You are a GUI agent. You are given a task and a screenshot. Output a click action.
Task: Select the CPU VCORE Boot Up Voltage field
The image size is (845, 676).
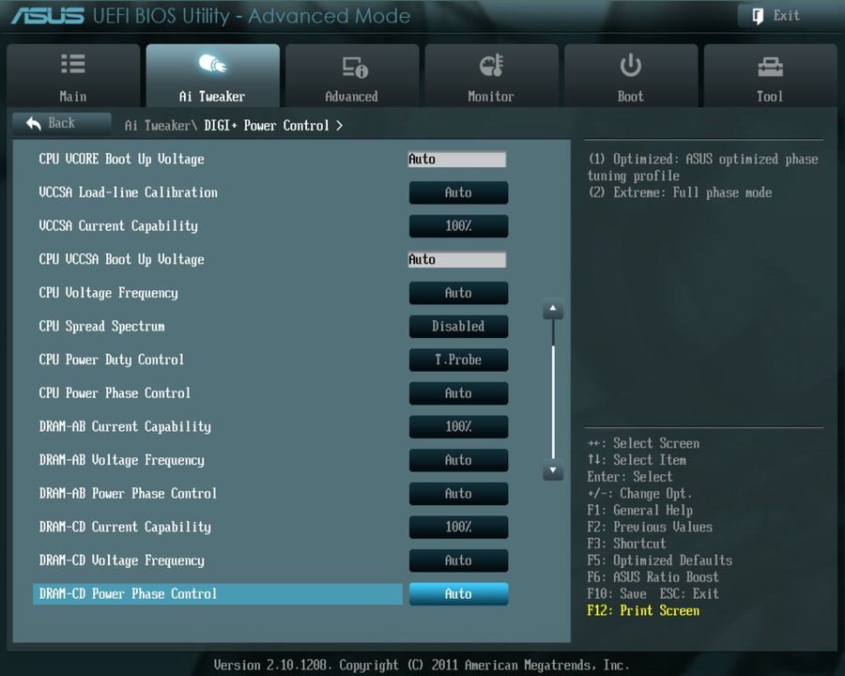[457, 159]
